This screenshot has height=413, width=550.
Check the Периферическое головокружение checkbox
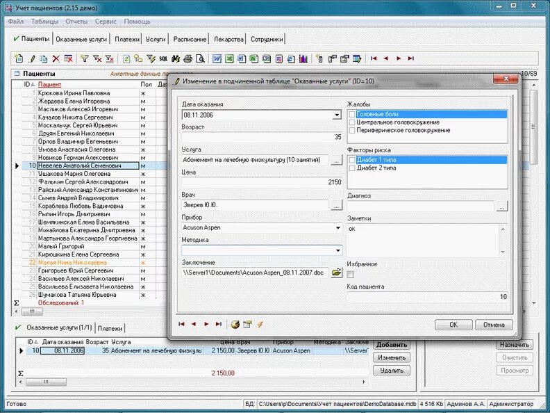click(x=352, y=130)
